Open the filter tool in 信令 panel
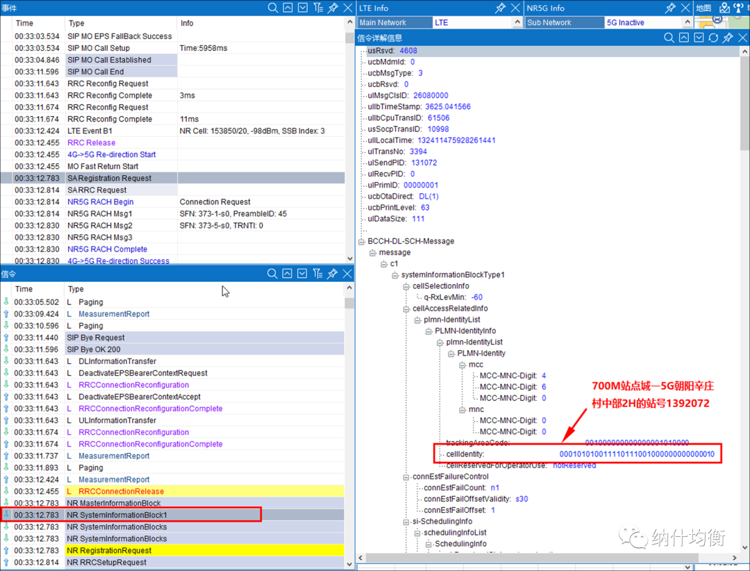 (317, 274)
